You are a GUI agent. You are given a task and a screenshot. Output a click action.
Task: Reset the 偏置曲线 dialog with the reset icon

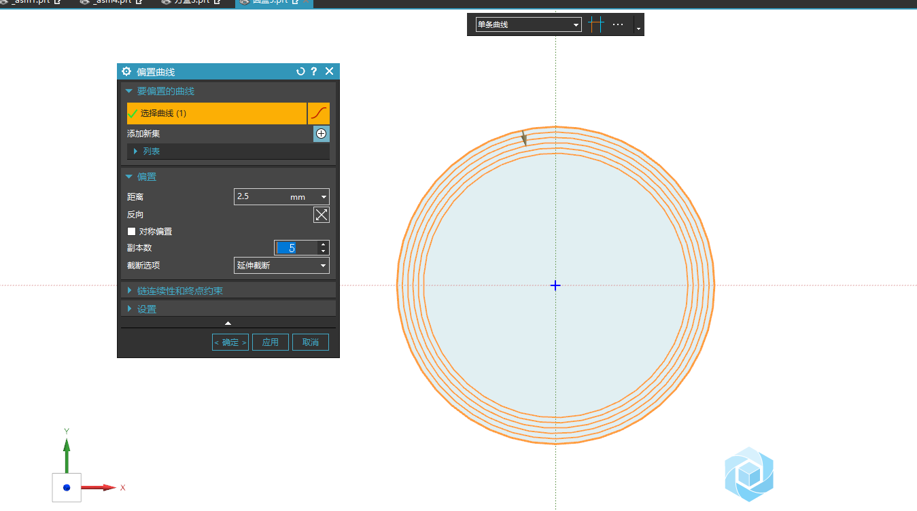300,71
